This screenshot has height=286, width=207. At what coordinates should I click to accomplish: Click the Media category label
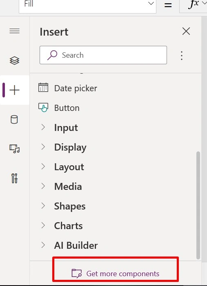68,187
